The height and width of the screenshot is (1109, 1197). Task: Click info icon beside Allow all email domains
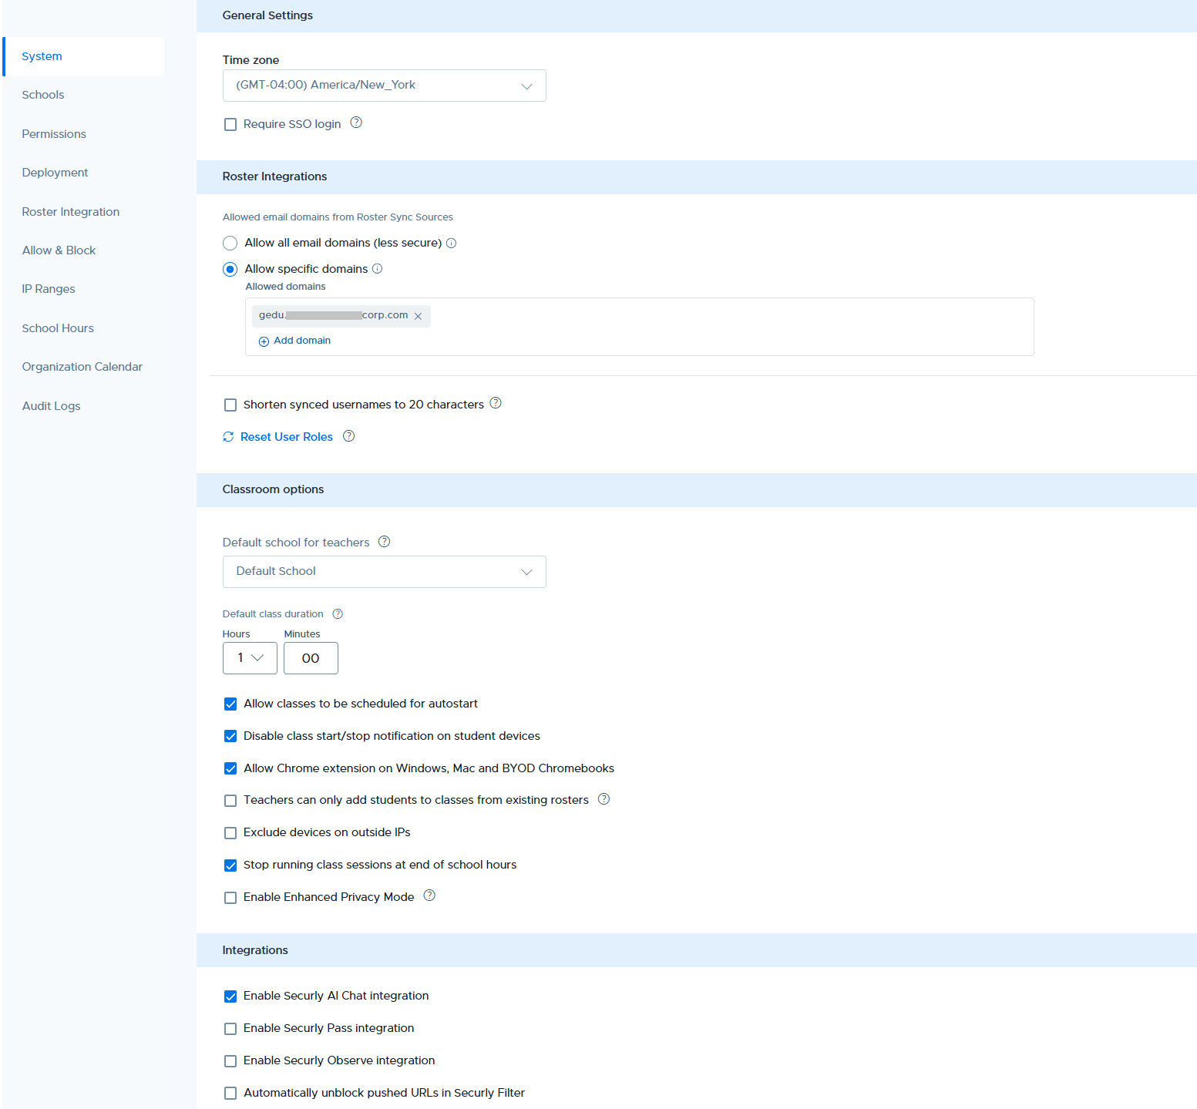(x=452, y=243)
